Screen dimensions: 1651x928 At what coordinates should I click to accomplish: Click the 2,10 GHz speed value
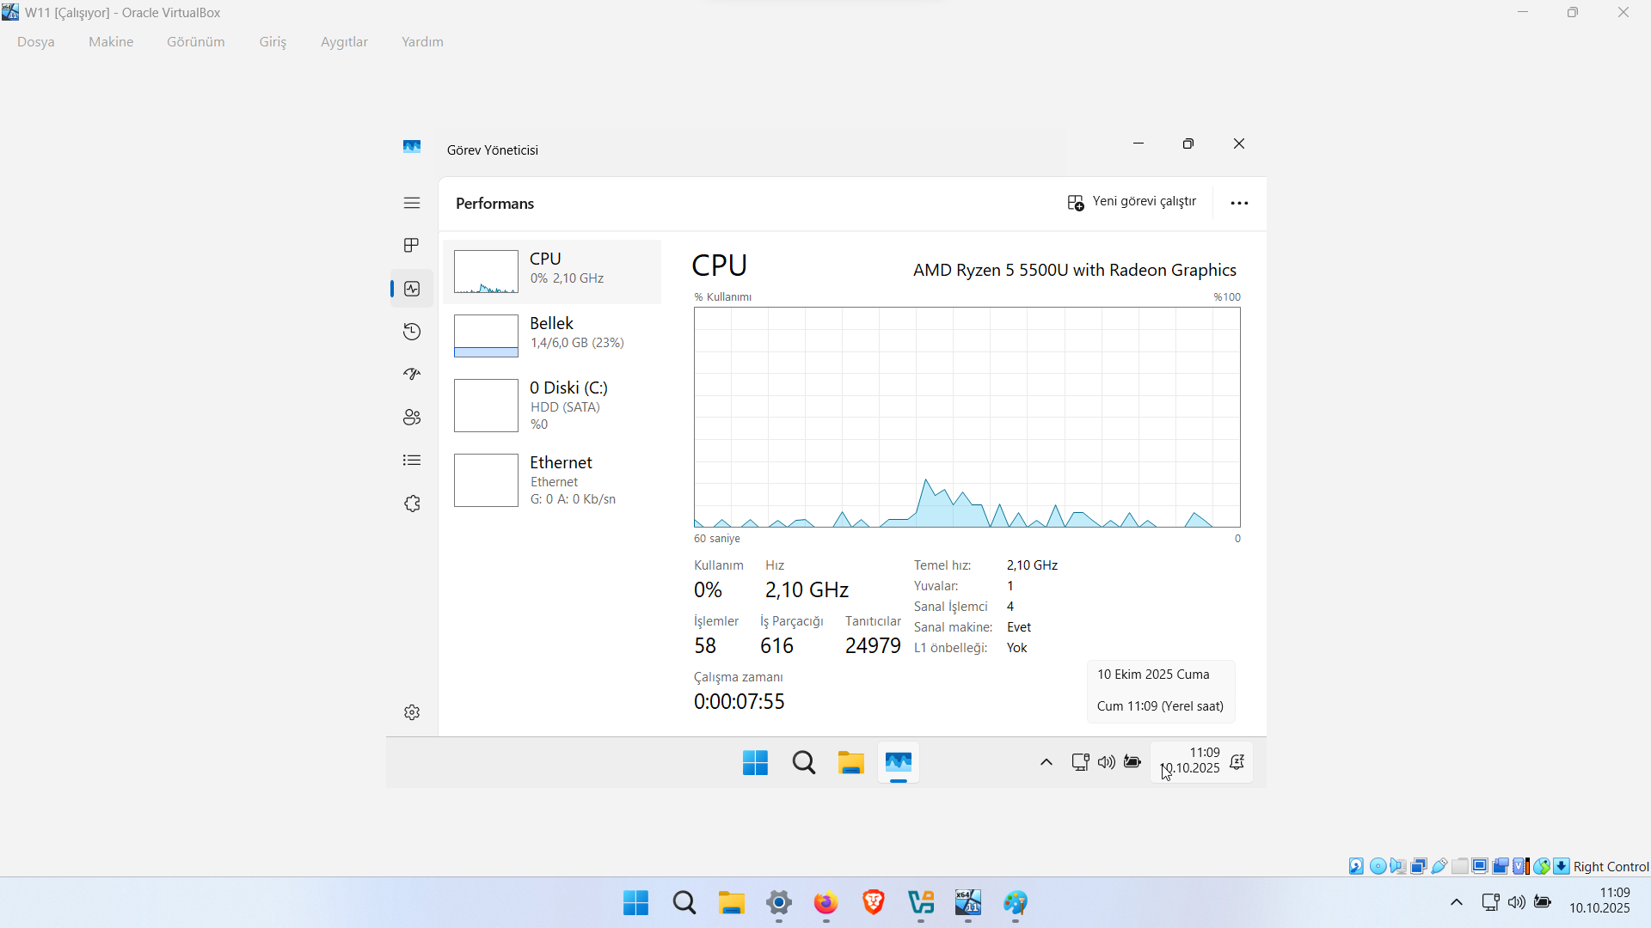(807, 590)
